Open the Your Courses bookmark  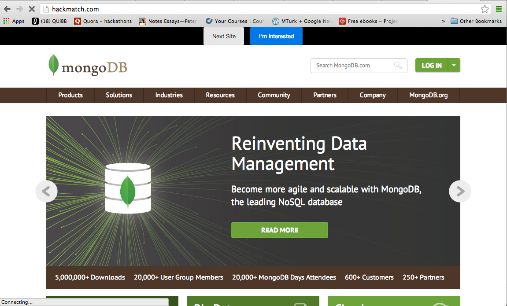point(235,21)
